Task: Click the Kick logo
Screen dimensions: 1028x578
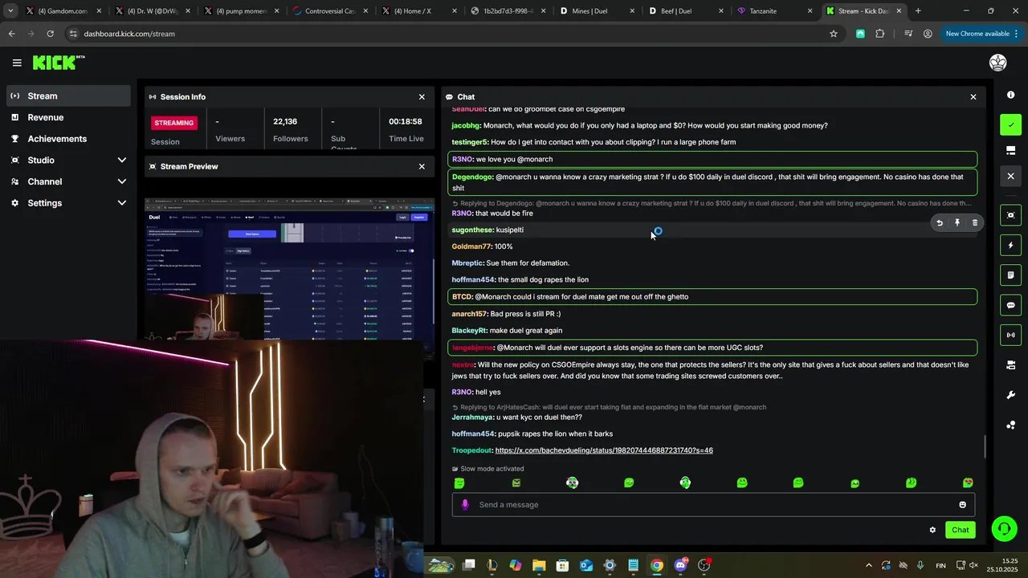Action: coord(59,63)
